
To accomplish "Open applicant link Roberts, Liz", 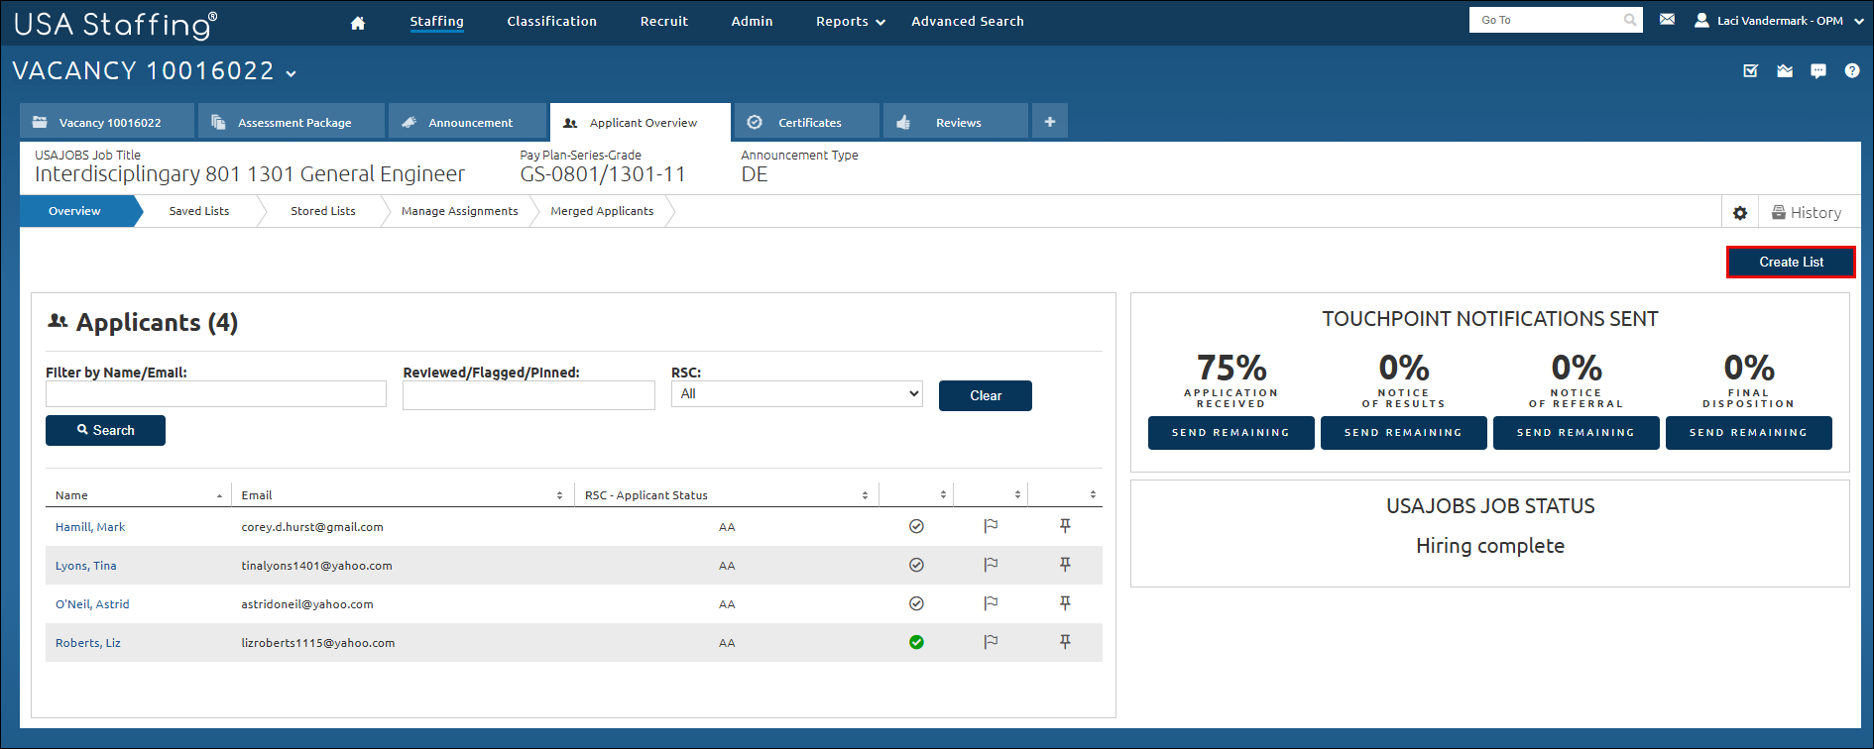I will coord(88,643).
